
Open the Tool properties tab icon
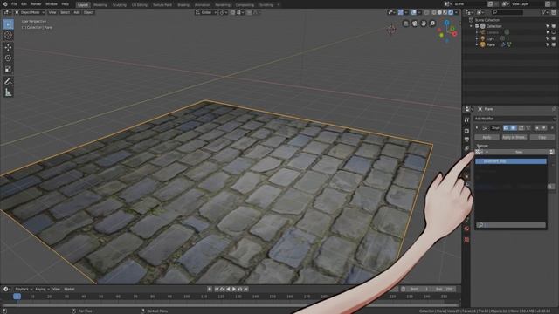click(466, 120)
